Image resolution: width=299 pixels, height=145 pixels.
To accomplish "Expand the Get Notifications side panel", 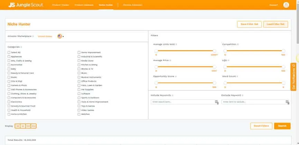I will (293, 77).
